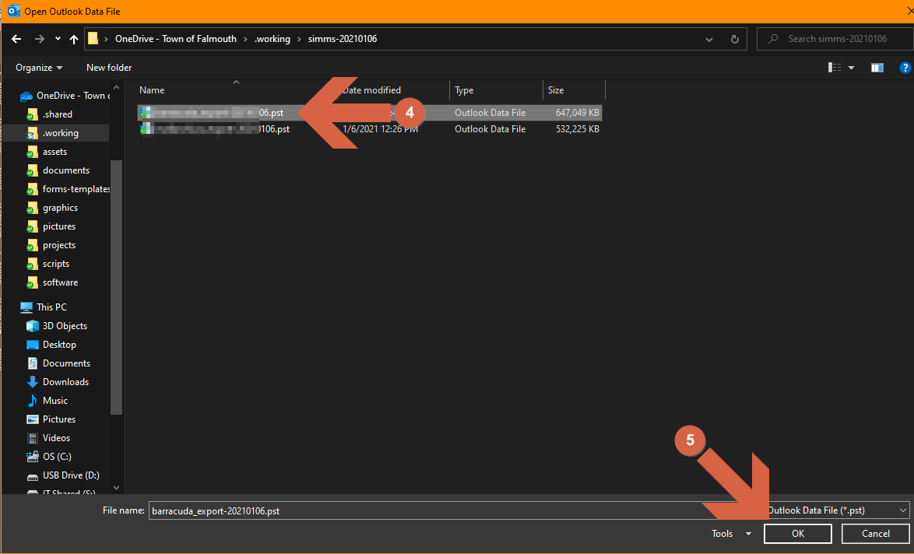Go back with the left arrow button
The width and height of the screenshot is (914, 554).
(x=16, y=39)
